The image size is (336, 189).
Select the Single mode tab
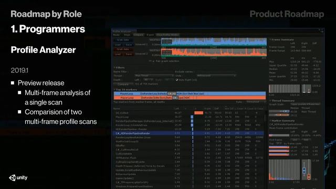click(x=127, y=35)
